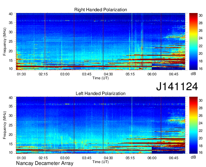Click the 06:00 tick label on bottom plot
Screen dimensions: 206x167
[x=152, y=158]
